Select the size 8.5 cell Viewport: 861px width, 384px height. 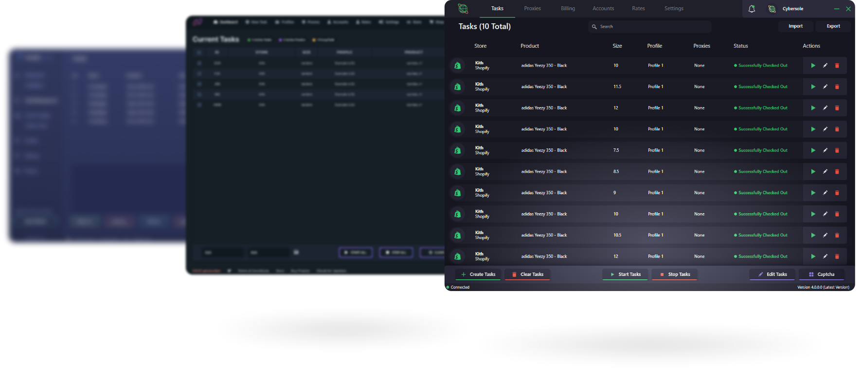616,172
